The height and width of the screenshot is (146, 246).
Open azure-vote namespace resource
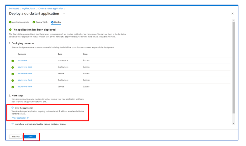[23, 60]
